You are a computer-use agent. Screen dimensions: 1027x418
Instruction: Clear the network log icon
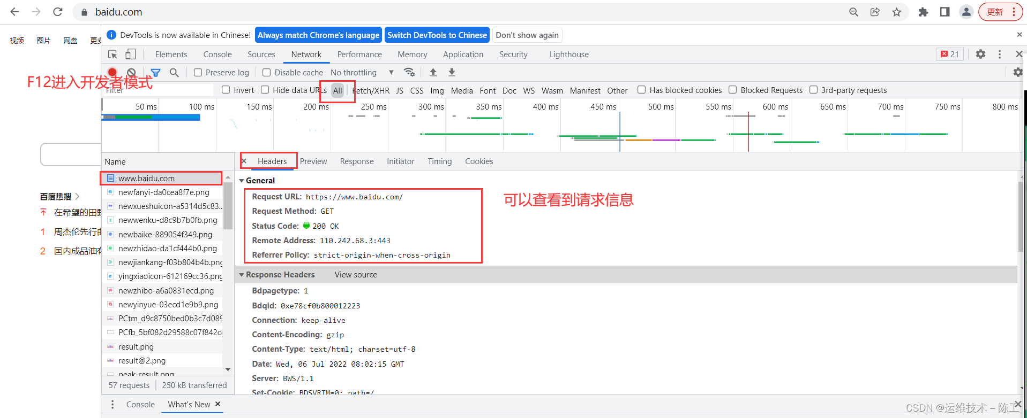click(131, 72)
